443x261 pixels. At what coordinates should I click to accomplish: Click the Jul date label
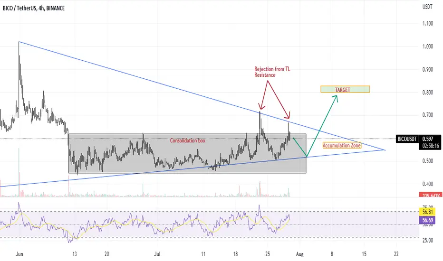[x=157, y=254]
